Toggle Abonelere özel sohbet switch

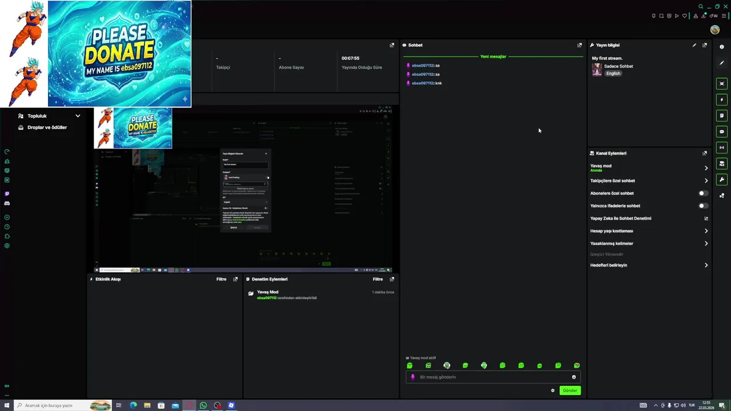pyautogui.click(x=704, y=194)
